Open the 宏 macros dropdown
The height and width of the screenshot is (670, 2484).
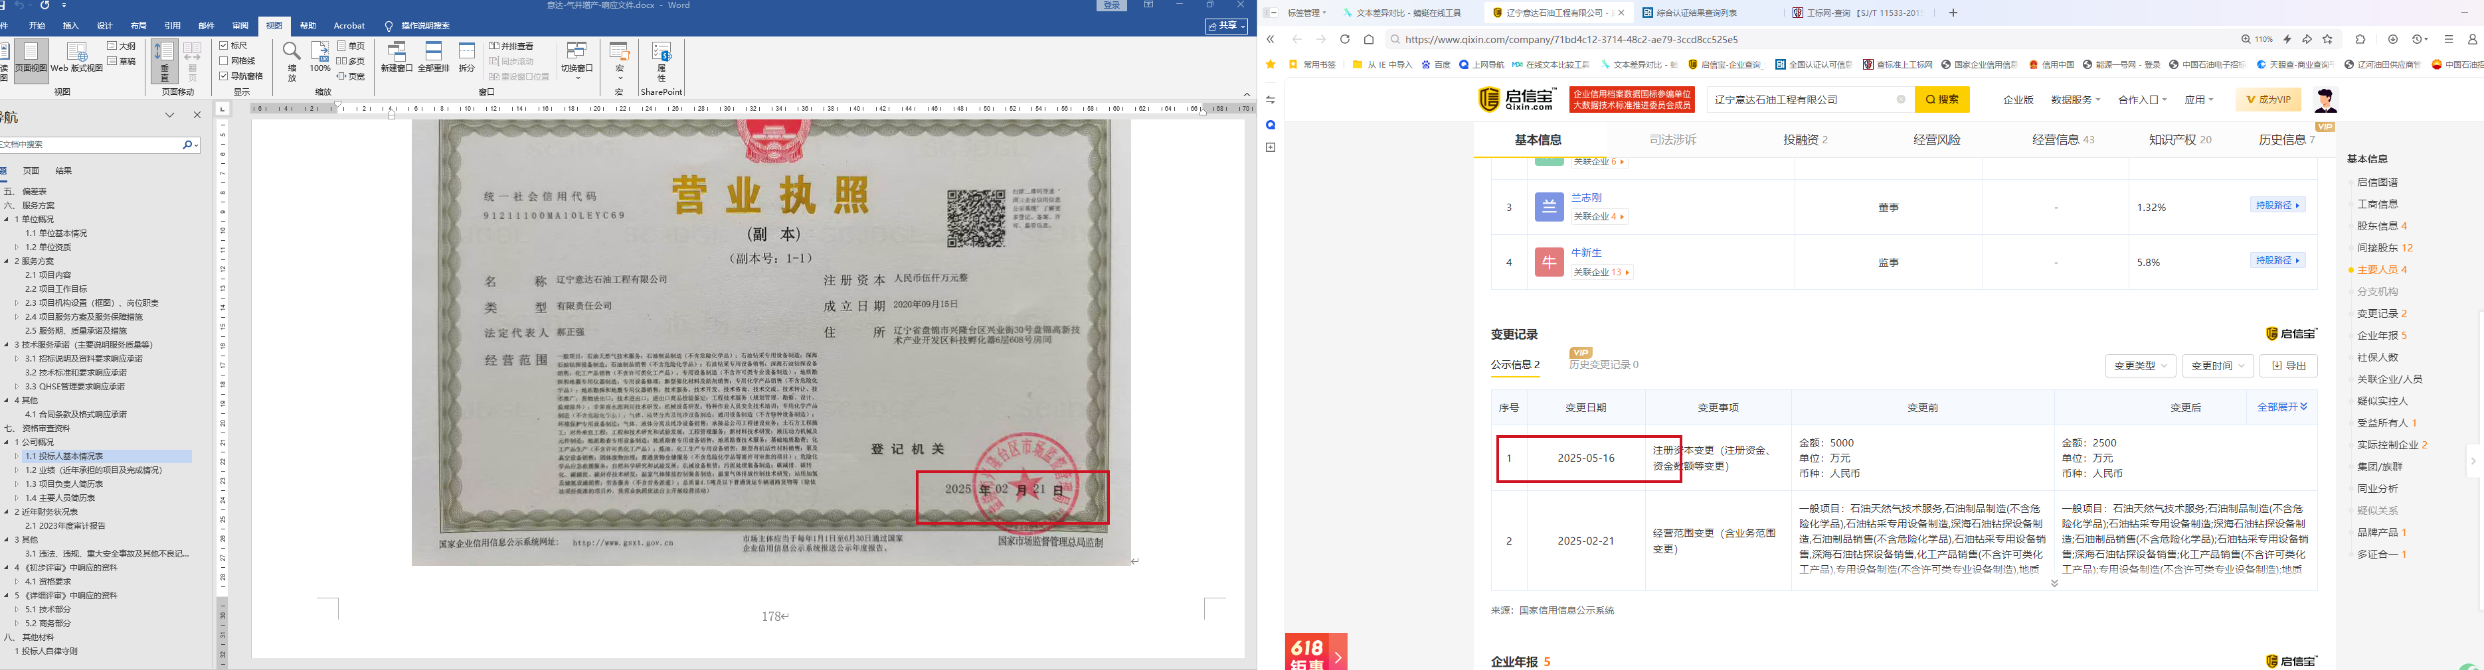(619, 60)
